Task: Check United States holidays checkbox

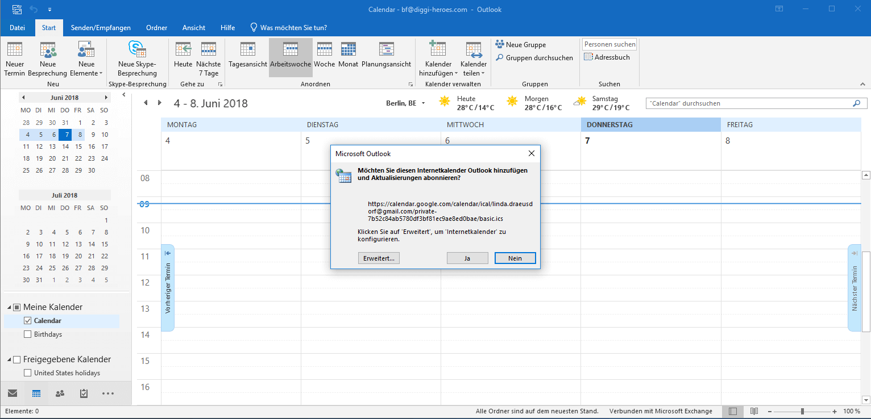Action: [x=28, y=373]
